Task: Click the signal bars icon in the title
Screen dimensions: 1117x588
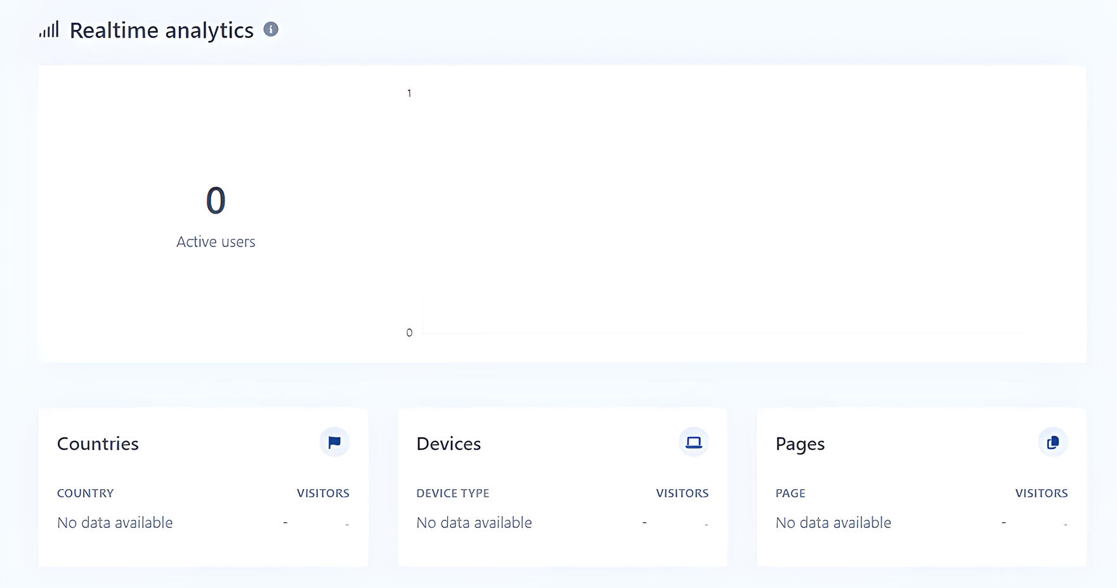Action: [x=49, y=30]
